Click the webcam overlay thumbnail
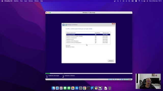This screenshot has width=163, height=91. point(148,81)
